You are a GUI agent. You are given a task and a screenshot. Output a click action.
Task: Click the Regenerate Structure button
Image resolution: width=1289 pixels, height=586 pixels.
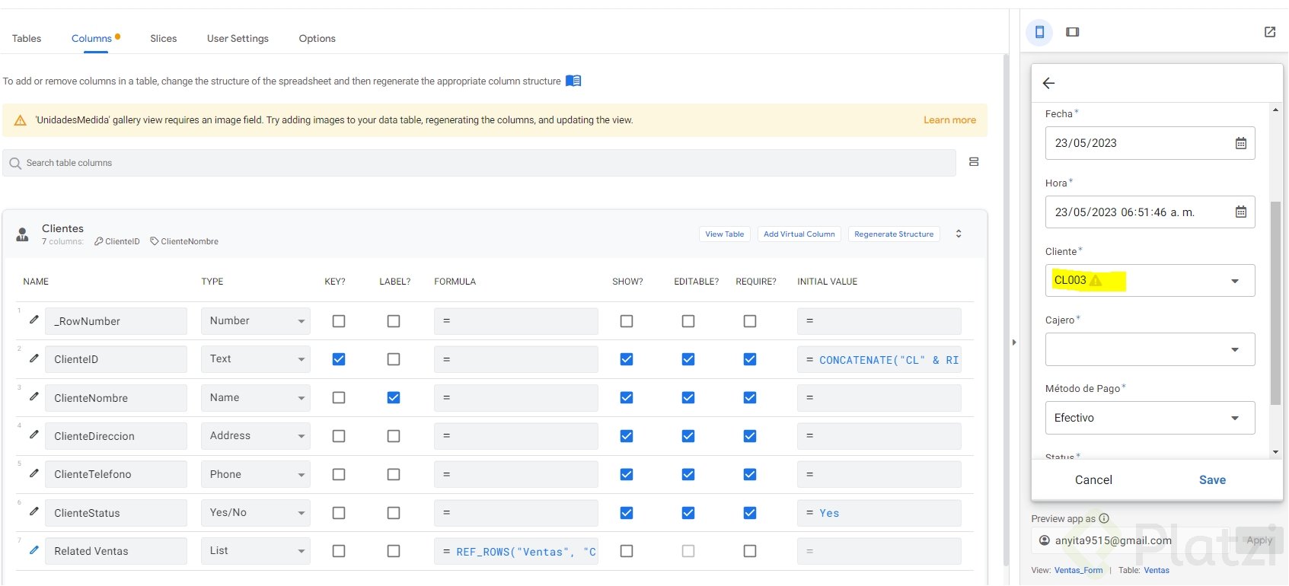pyautogui.click(x=893, y=234)
